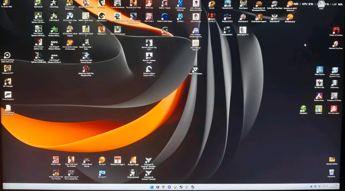
Task: Open the STALKER EMRLD folder
Action: (x=332, y=161)
